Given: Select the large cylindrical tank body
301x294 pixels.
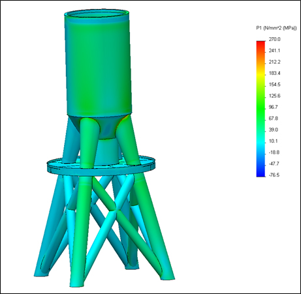Looking at the screenshot, I should pos(98,63).
